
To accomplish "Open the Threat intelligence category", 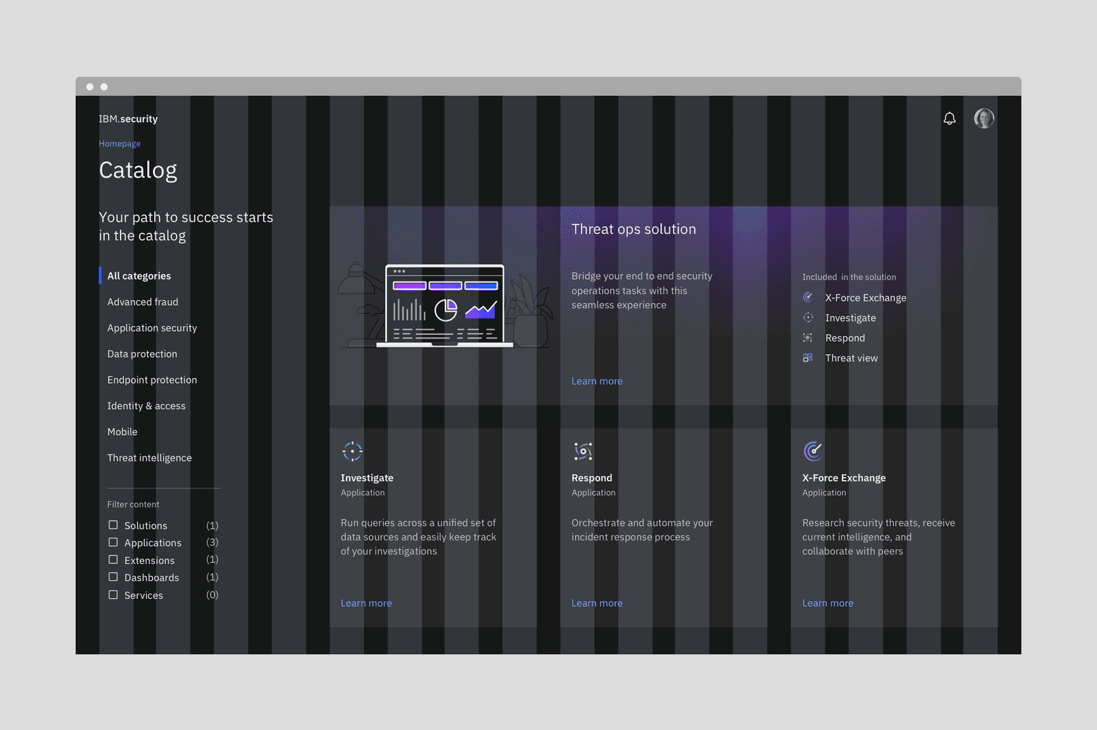I will tap(149, 457).
